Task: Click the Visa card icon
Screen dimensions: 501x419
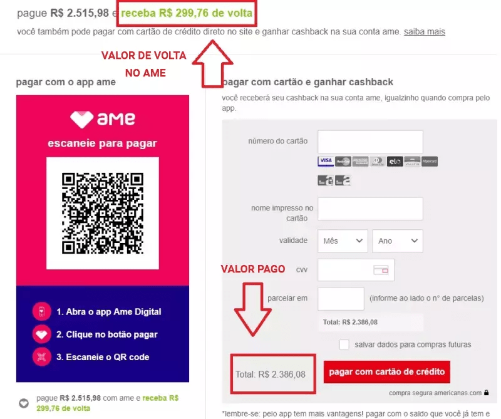Action: point(326,161)
